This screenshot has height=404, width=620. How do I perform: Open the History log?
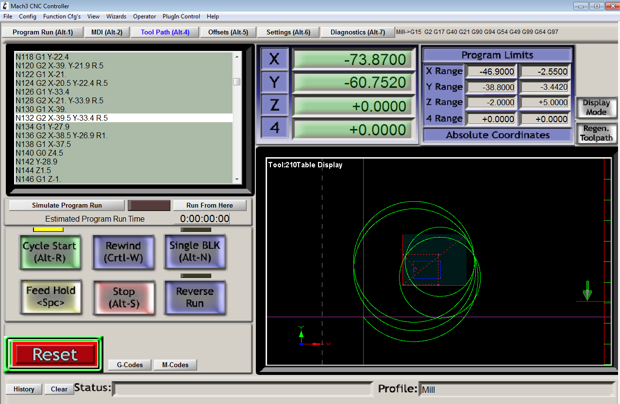(24, 389)
